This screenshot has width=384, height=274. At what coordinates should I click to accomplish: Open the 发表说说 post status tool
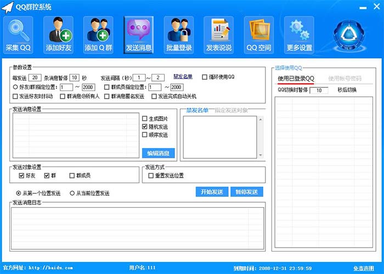point(218,35)
